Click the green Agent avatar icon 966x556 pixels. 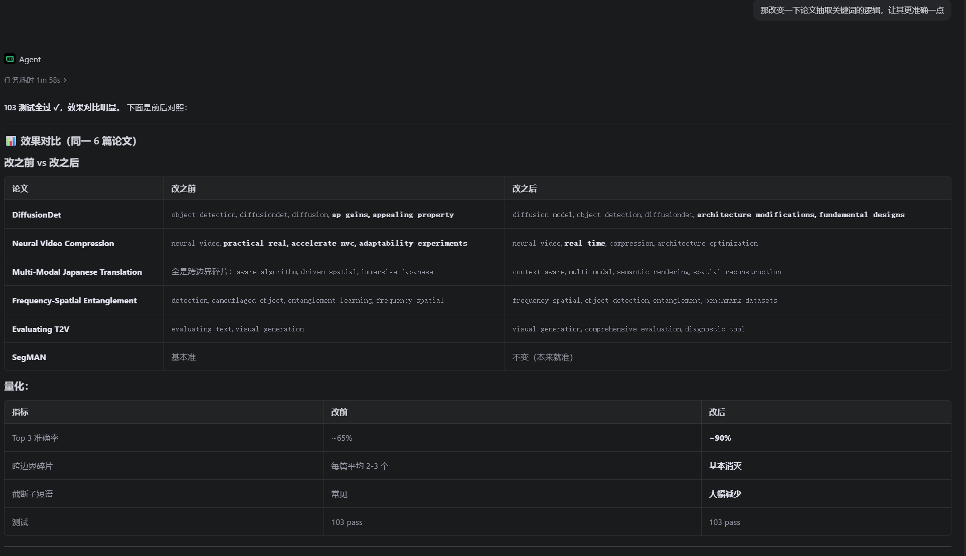coord(10,59)
